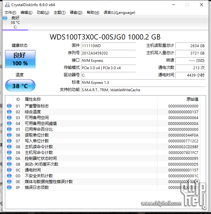Screen dimensions: 211x214
Task: Open the 帮助(H) menu
Action: (93, 13)
